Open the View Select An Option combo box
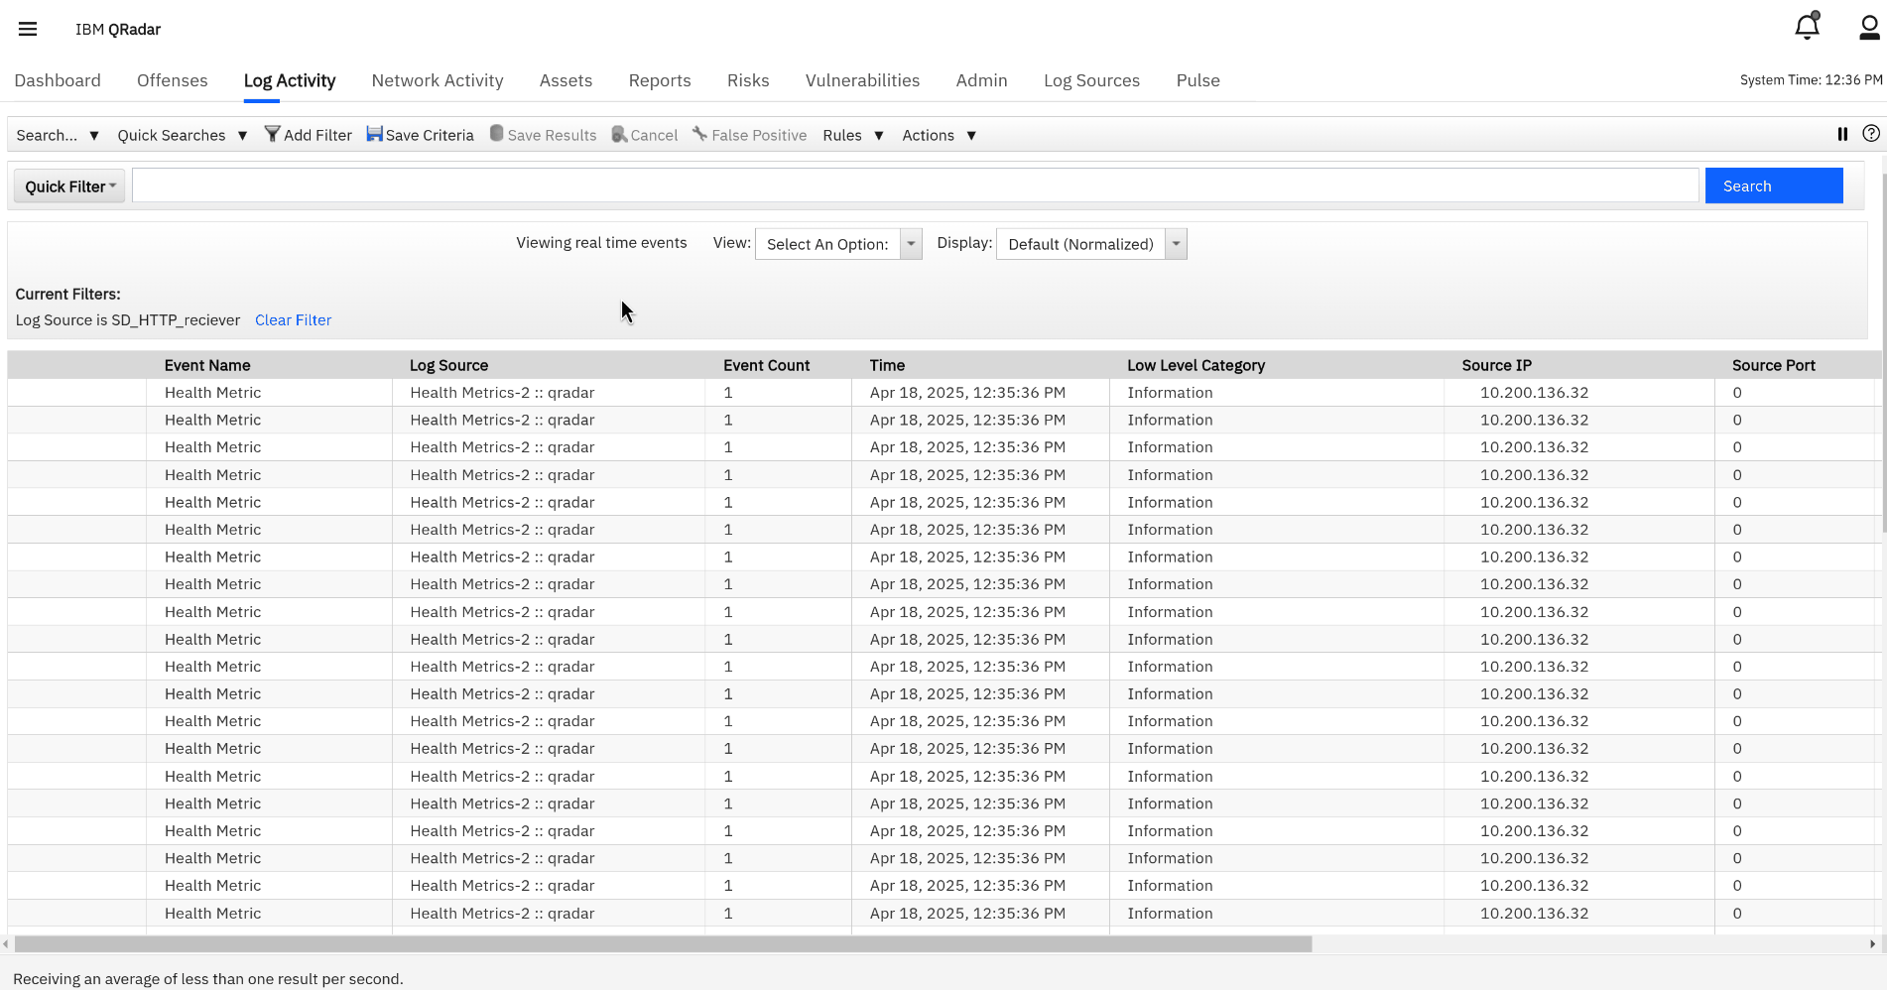1887x990 pixels. click(838, 244)
